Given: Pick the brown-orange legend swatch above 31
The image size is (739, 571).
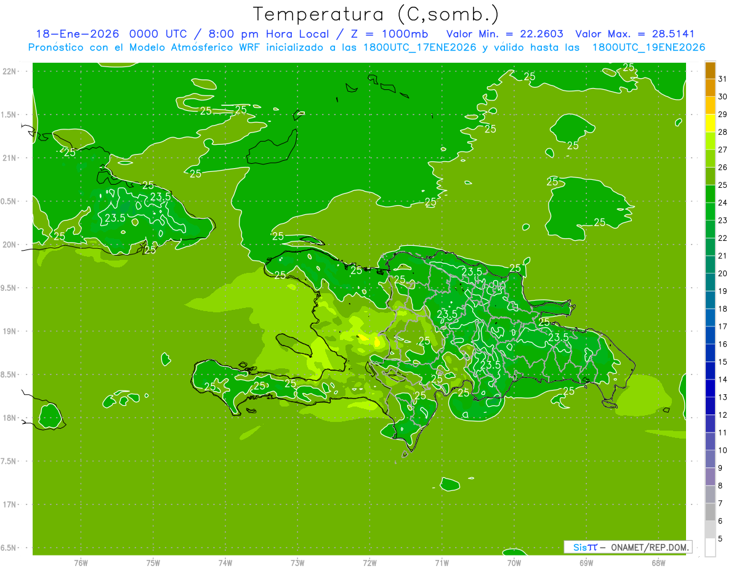Looking at the screenshot, I should coord(711,70).
